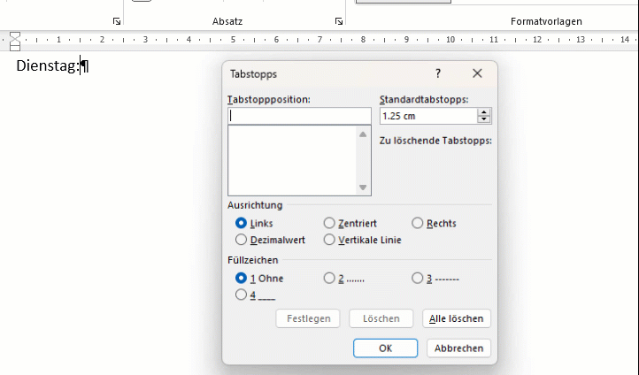Decrease Standardtabstopps value with down arrow
The width and height of the screenshot is (639, 375).
click(x=483, y=119)
